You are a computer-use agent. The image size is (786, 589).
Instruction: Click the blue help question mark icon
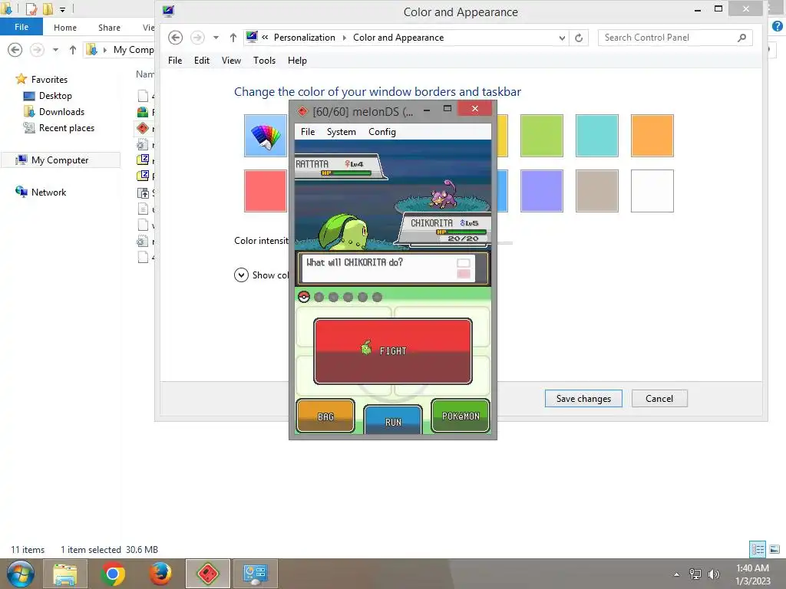pos(778,27)
